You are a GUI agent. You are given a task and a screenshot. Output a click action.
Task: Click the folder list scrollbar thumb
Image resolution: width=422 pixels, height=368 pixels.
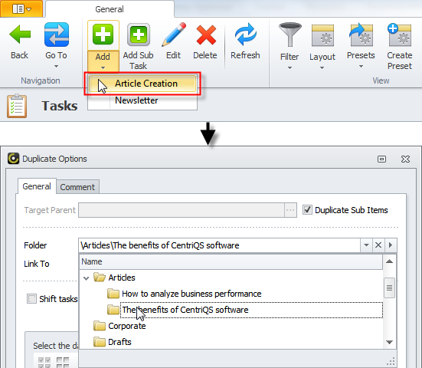point(389,288)
